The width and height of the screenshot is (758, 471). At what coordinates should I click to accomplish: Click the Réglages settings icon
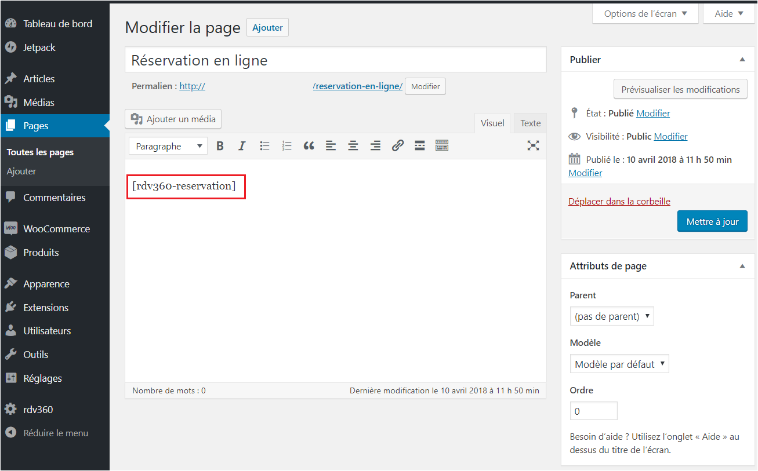[10, 378]
